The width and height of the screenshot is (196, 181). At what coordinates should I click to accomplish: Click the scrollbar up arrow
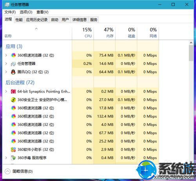point(191,43)
